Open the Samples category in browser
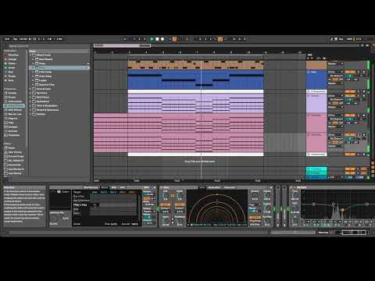The image size is (375, 281). (12, 126)
